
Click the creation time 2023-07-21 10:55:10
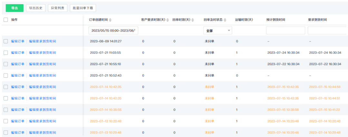pos(105,64)
